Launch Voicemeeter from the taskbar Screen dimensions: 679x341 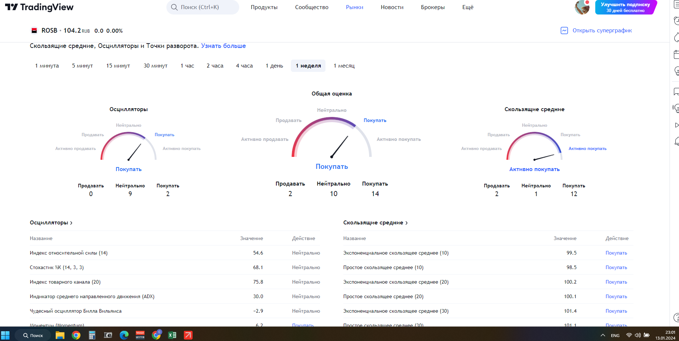click(140, 335)
